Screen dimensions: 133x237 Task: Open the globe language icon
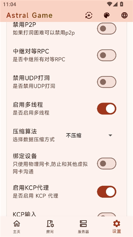pos(125,15)
